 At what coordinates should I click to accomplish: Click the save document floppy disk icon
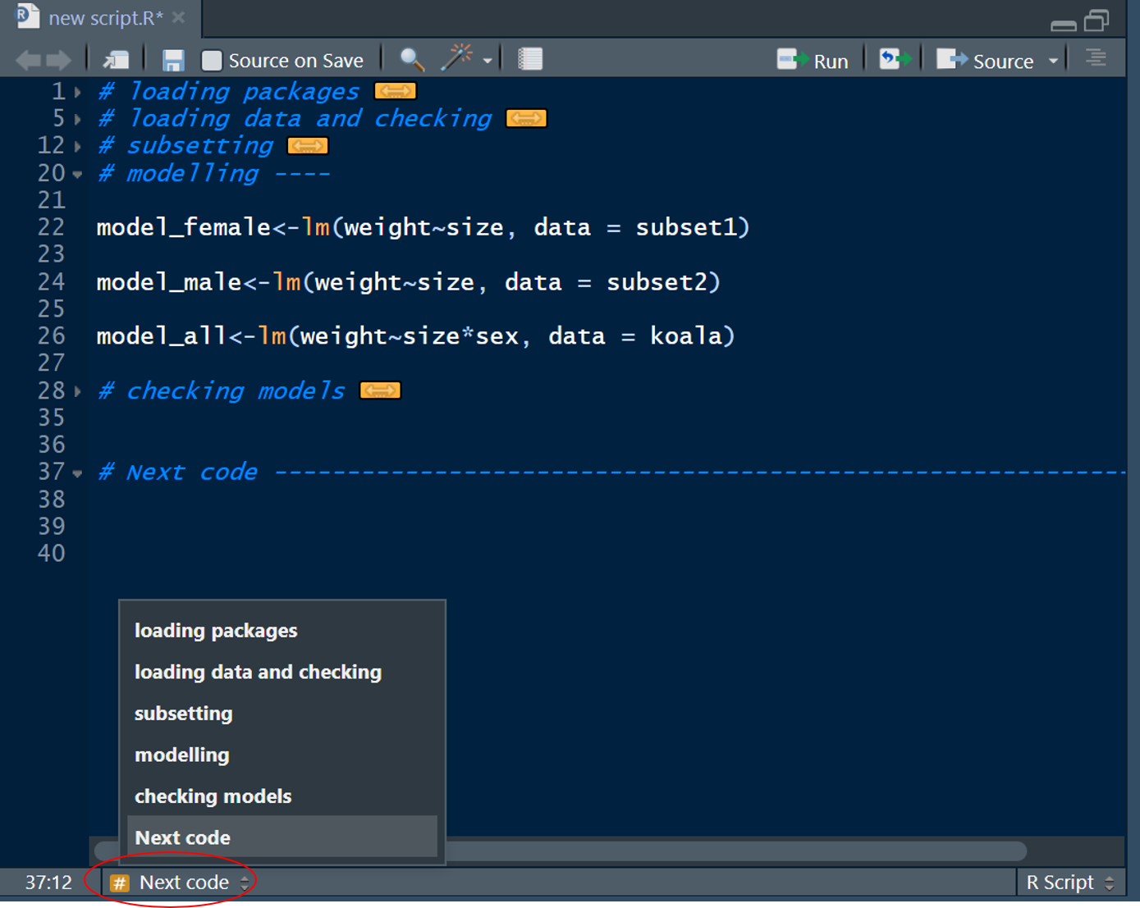(173, 61)
